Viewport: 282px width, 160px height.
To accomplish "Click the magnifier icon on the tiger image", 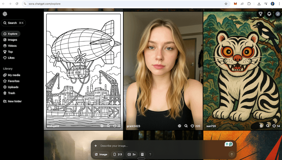I will pyautogui.click(x=268, y=126).
